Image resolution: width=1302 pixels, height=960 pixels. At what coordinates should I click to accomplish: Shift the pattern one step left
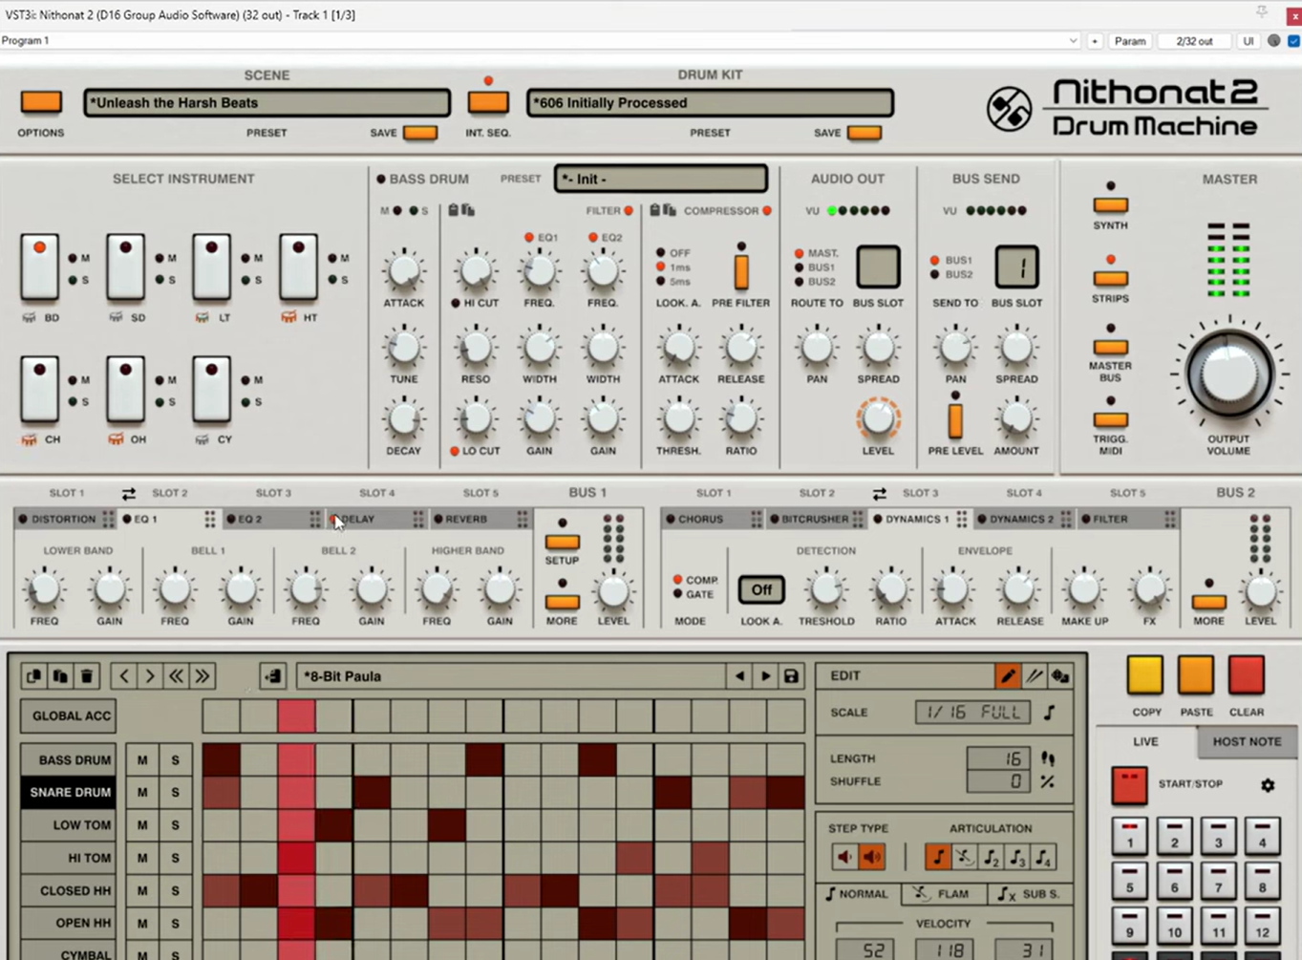tap(124, 676)
